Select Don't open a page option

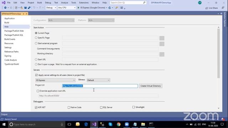36,64
